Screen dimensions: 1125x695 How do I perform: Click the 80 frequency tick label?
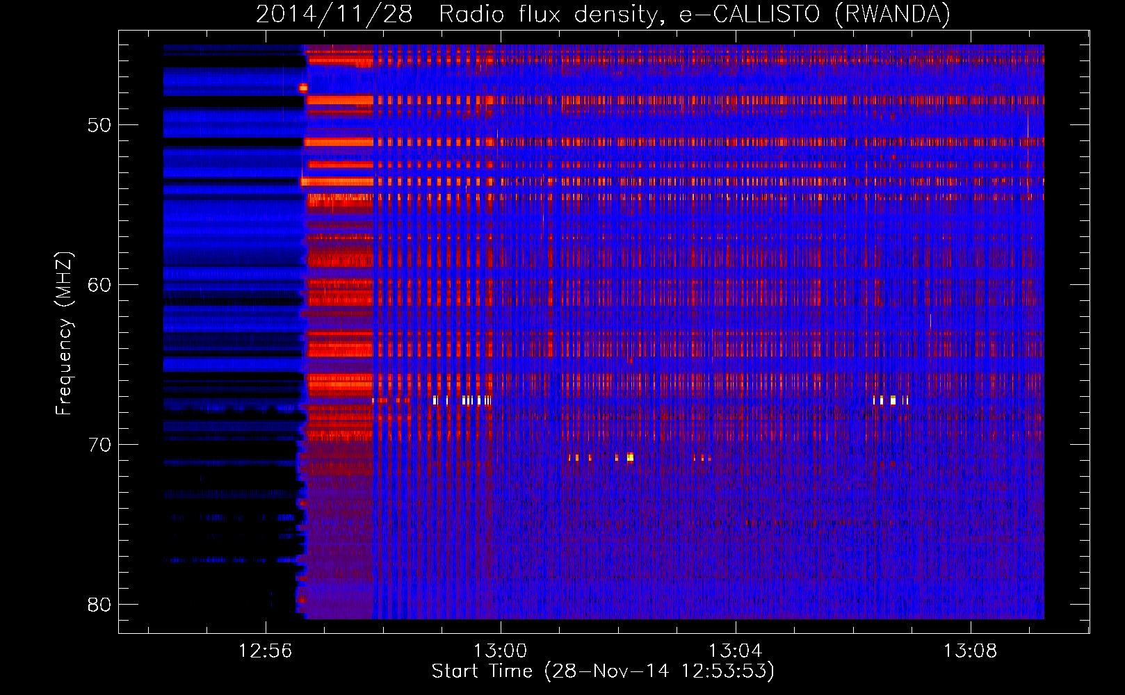coord(99,605)
